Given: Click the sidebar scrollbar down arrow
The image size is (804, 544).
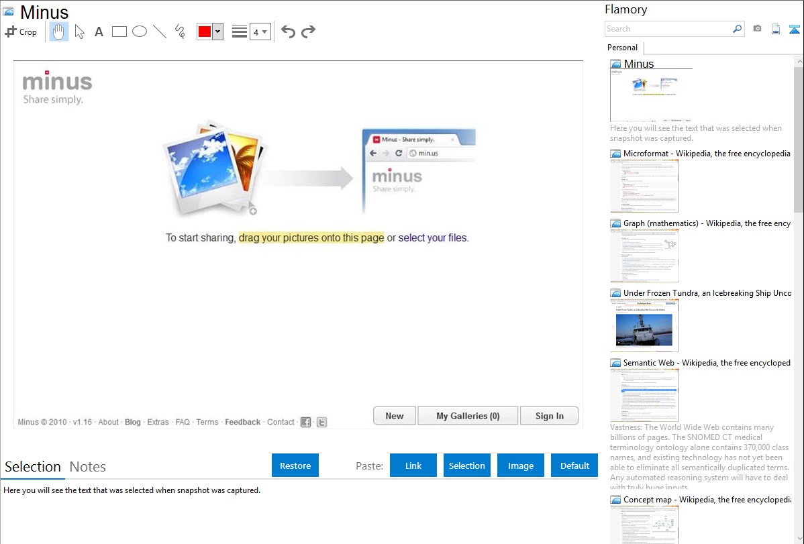Looking at the screenshot, I should (799, 539).
